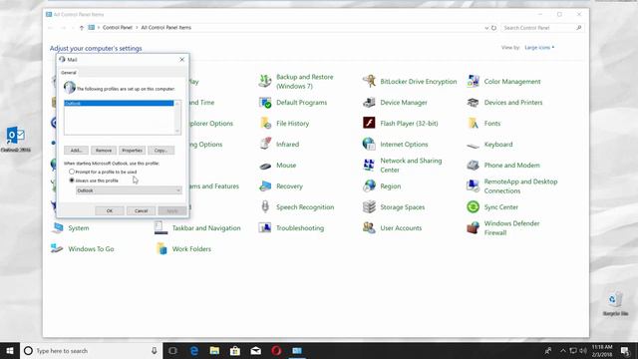638x359 pixels.
Task: Click the taskbar microphone icon in search
Action: [x=155, y=350]
